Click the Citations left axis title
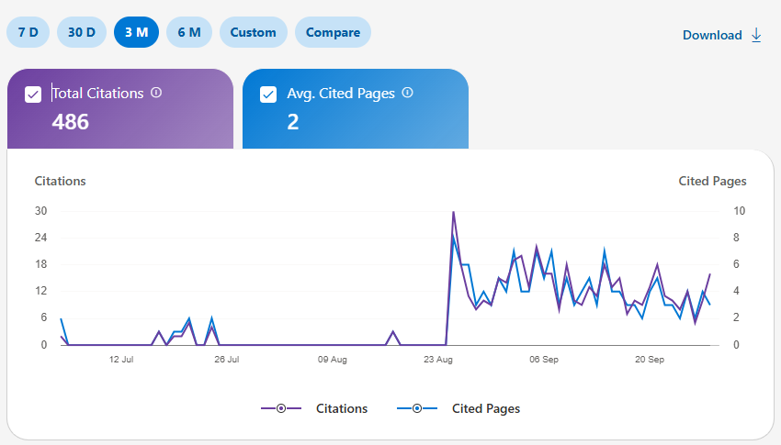Image resolution: width=781 pixels, height=445 pixels. coord(60,181)
